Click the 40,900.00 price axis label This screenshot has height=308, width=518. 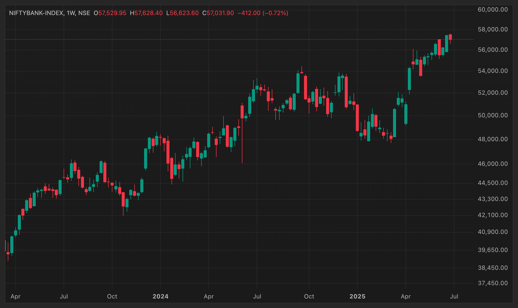click(x=493, y=232)
